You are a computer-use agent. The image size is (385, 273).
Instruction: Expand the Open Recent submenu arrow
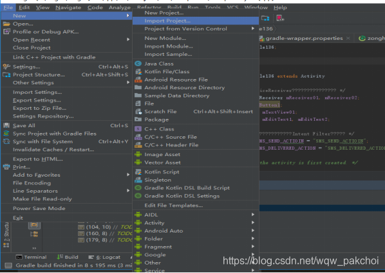(x=128, y=39)
